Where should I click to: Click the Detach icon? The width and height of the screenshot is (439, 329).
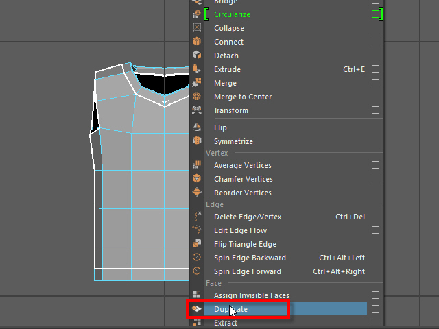(x=197, y=56)
